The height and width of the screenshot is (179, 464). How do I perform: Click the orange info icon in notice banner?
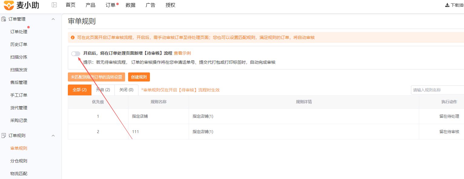coord(73,38)
